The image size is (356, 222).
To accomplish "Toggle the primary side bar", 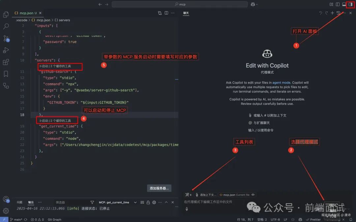I will [x=338, y=4].
